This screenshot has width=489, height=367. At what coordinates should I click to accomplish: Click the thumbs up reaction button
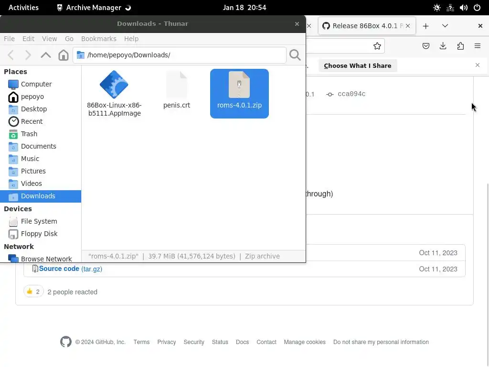pos(33,292)
